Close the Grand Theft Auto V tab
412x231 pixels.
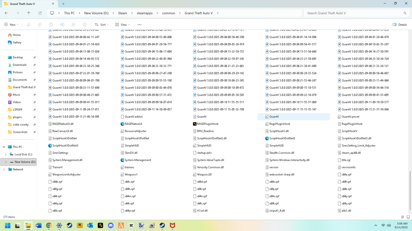[53, 4]
